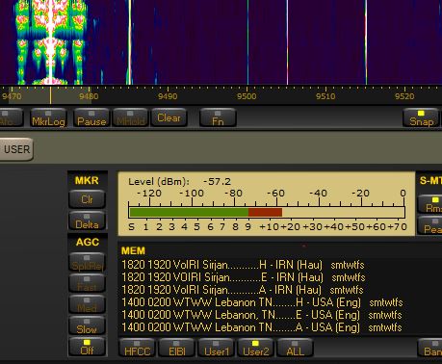442x364 pixels.
Task: Switch to User2 memory list
Action: tap(255, 348)
